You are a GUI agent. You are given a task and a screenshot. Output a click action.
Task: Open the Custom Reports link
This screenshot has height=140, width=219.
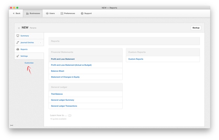136,59
